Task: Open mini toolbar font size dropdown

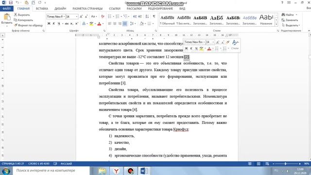Action: (213, 42)
